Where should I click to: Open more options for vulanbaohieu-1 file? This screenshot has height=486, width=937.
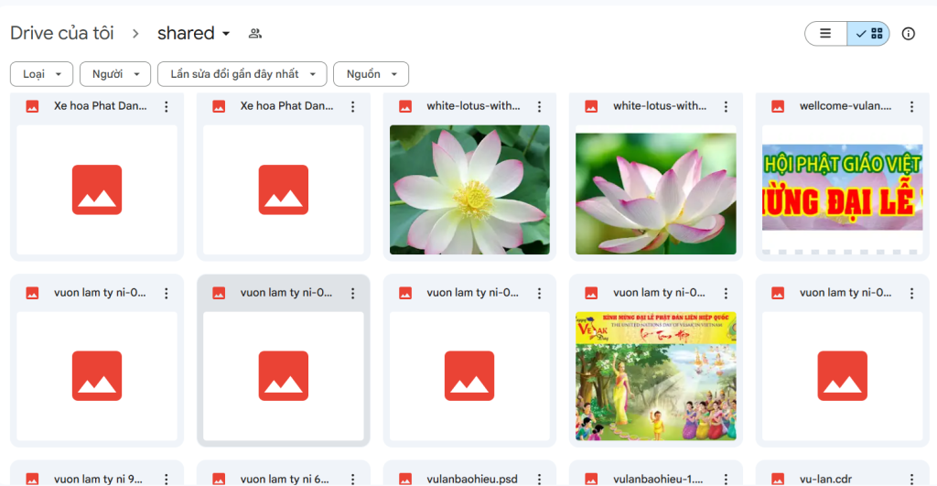click(726, 479)
